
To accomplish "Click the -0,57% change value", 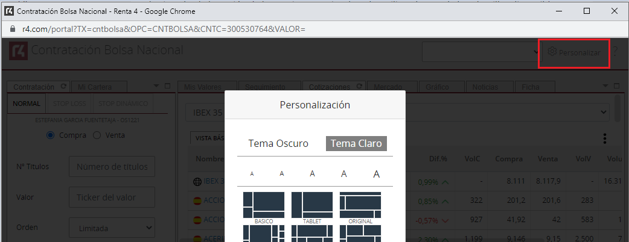I will [x=427, y=220].
